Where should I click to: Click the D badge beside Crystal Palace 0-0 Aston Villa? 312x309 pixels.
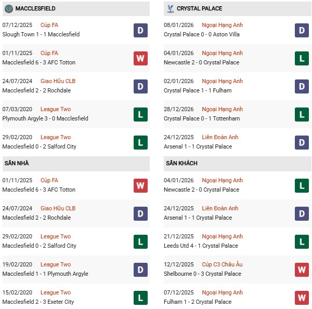click(302, 30)
